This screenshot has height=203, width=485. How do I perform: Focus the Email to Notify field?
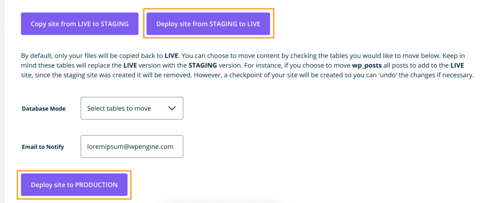point(132,146)
